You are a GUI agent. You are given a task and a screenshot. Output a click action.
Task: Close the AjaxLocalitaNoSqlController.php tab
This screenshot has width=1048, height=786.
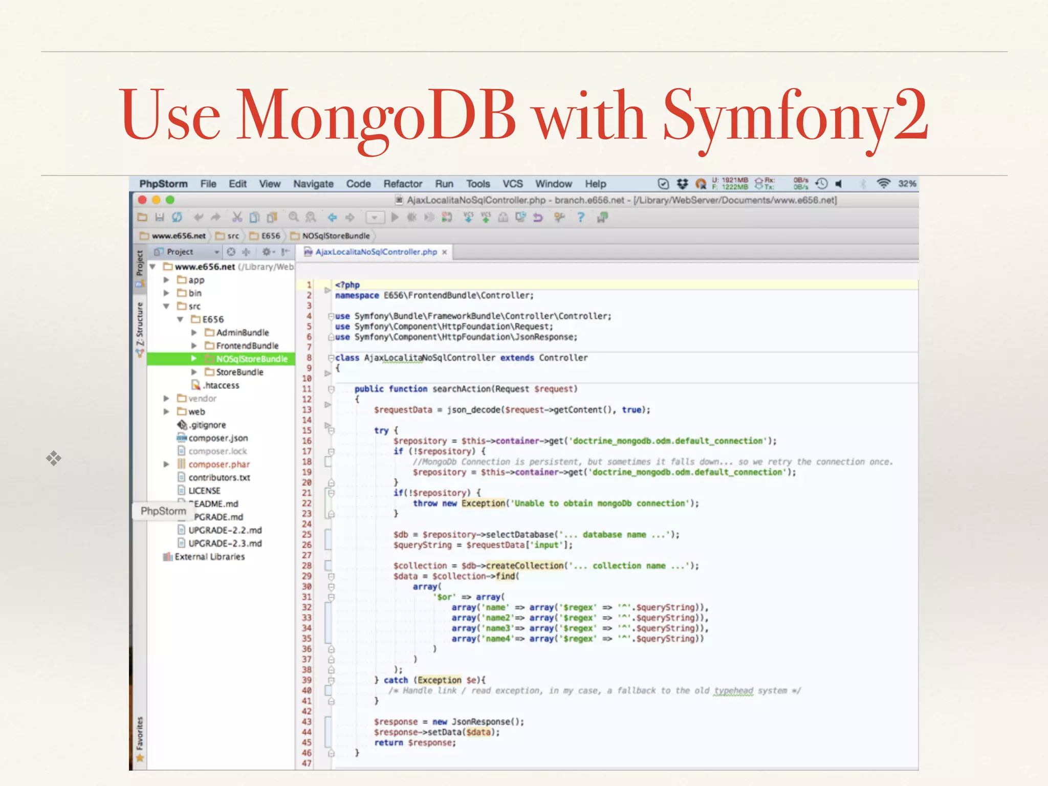[445, 252]
